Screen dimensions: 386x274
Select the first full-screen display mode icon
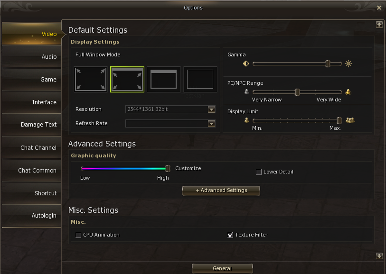pyautogui.click(x=90, y=79)
